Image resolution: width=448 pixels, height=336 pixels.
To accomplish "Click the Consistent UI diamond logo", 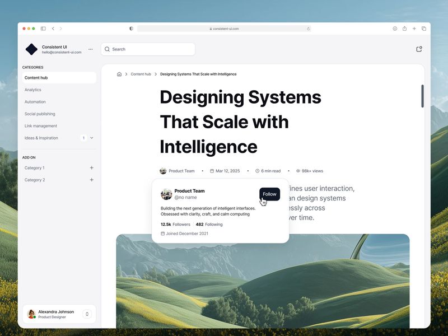I will click(31, 50).
